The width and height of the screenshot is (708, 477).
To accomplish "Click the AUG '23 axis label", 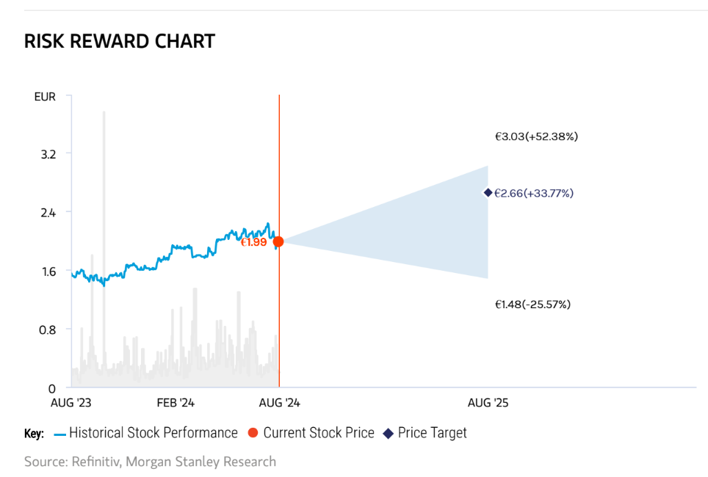I will pyautogui.click(x=71, y=403).
